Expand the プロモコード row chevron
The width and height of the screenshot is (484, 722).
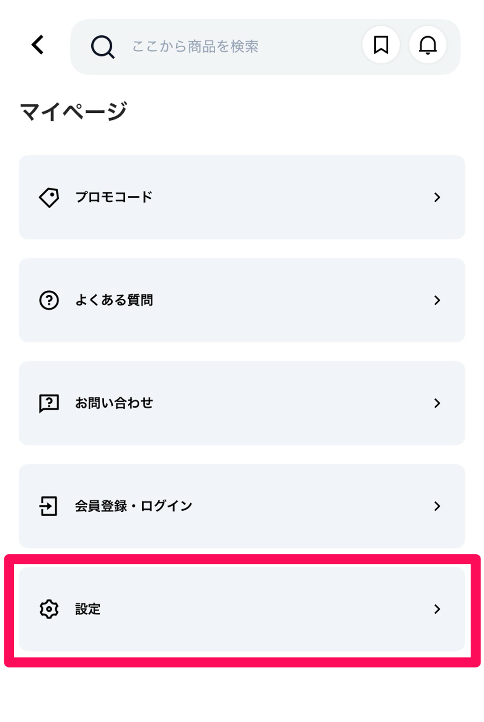(437, 197)
